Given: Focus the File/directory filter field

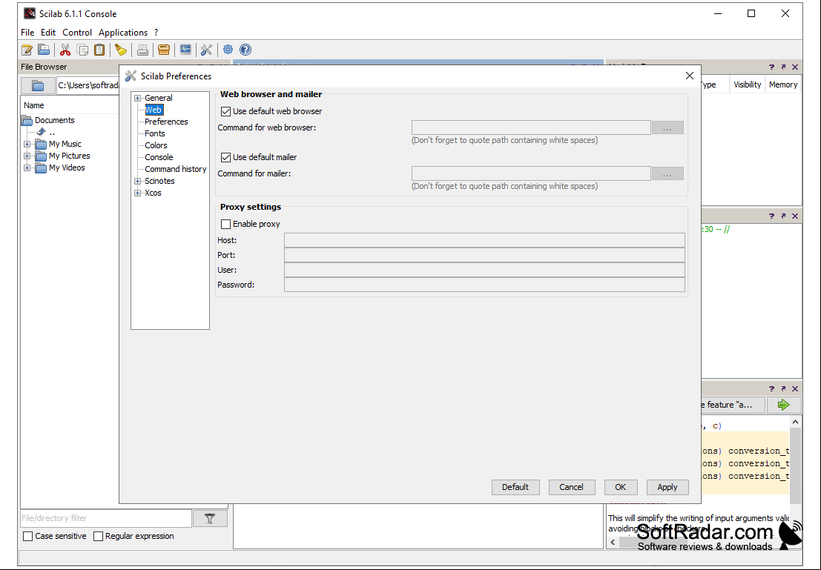Looking at the screenshot, I should pyautogui.click(x=106, y=518).
